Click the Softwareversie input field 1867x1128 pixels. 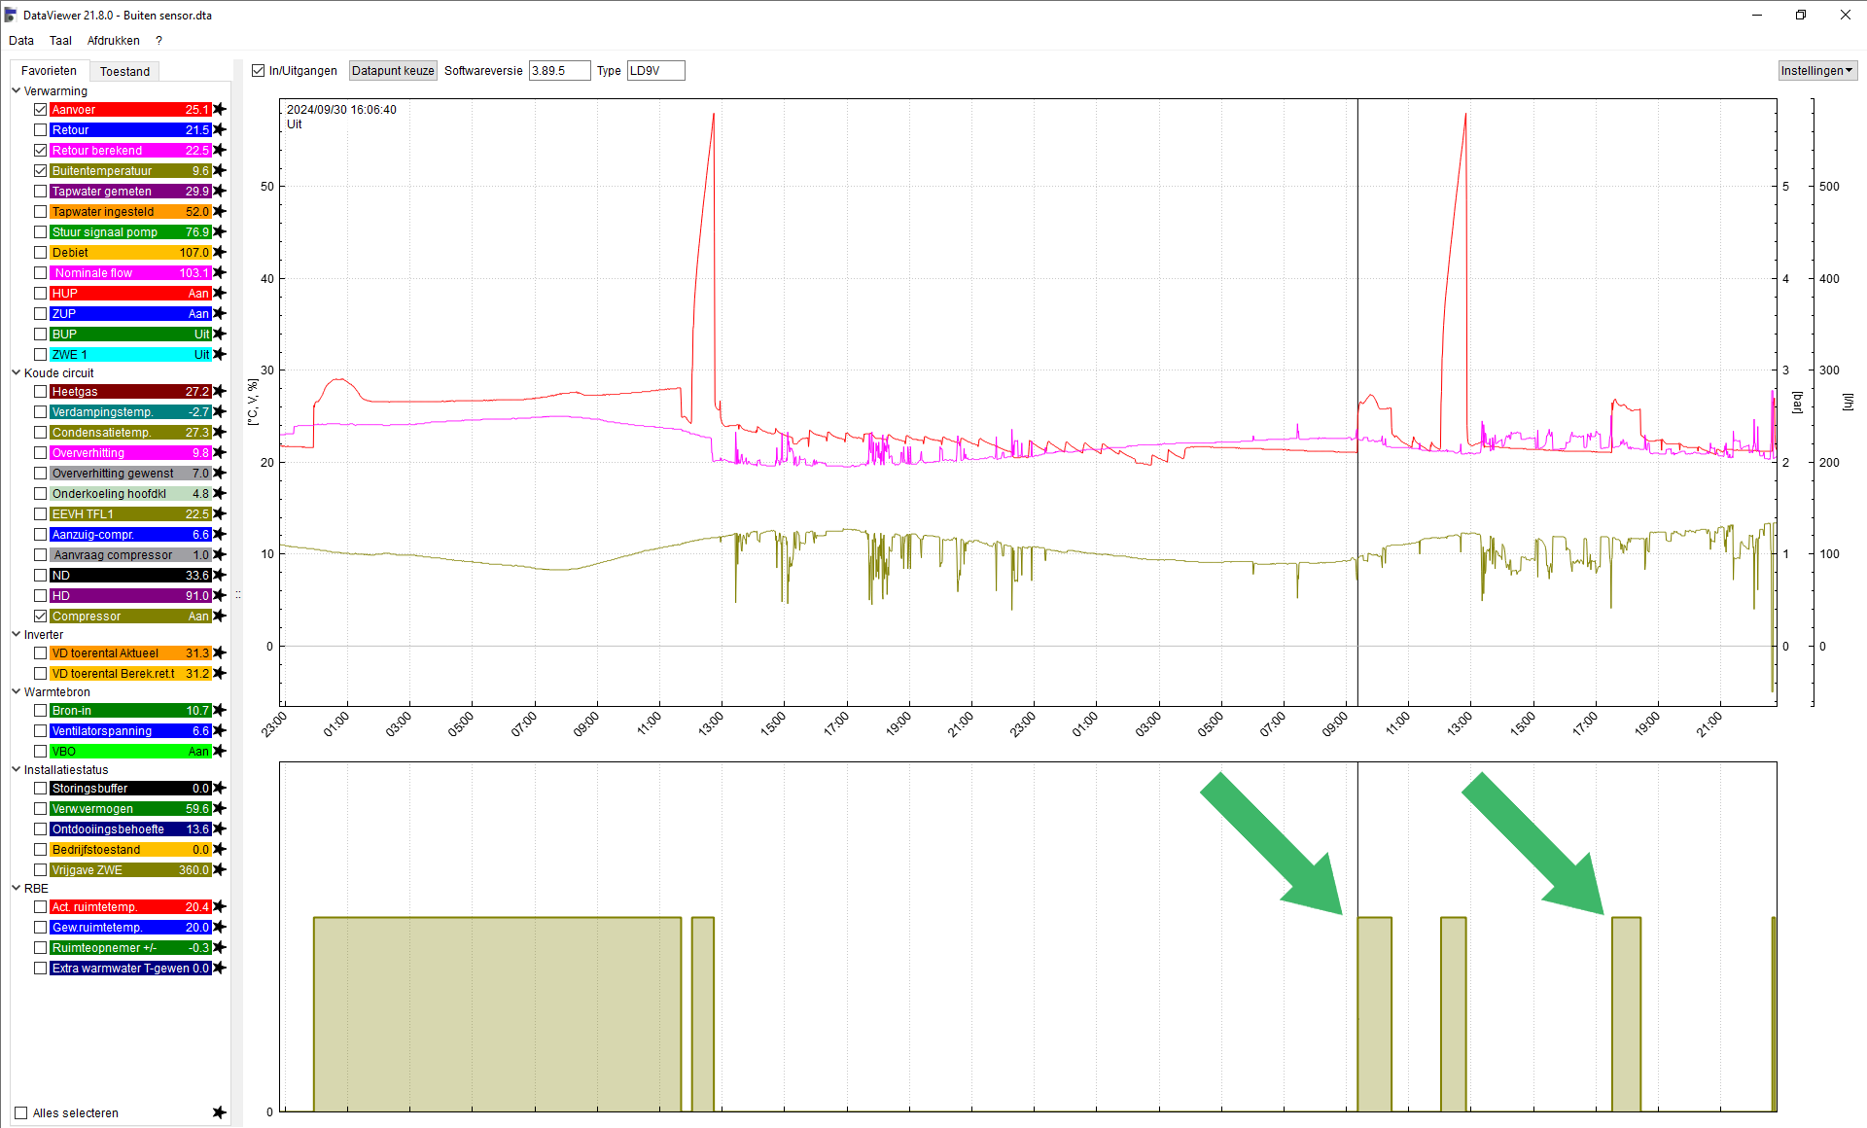[559, 71]
